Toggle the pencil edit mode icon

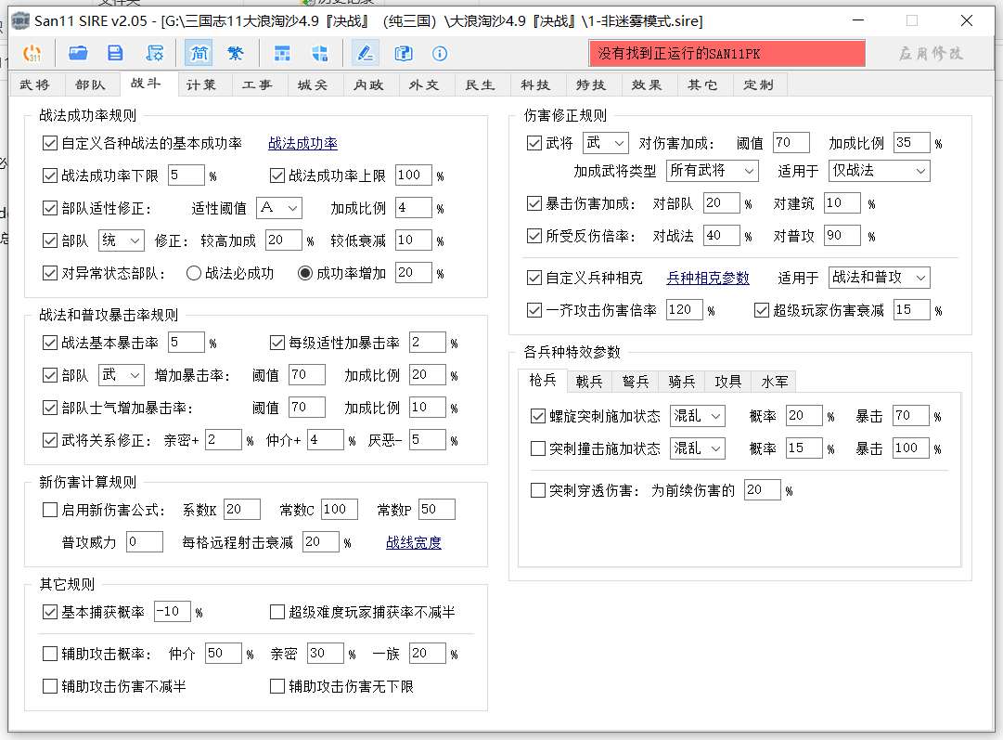[366, 53]
